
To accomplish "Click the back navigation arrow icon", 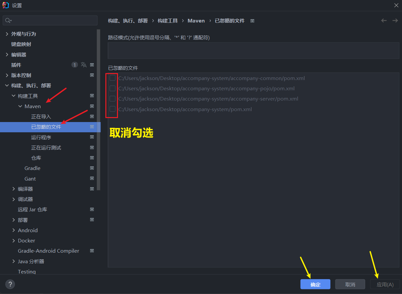I will pyautogui.click(x=384, y=21).
